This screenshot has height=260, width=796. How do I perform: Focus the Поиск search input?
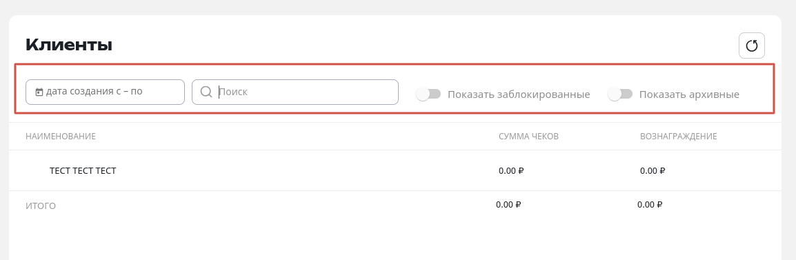[295, 92]
